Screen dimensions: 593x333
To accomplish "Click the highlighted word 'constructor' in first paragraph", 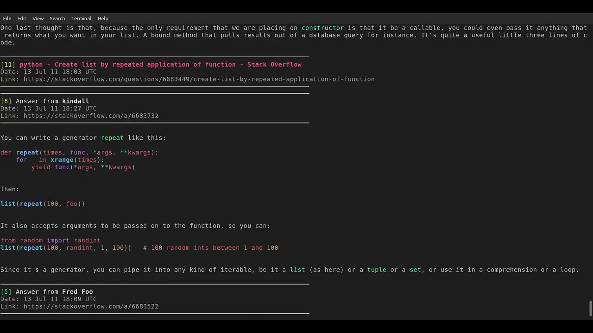I will coord(323,28).
